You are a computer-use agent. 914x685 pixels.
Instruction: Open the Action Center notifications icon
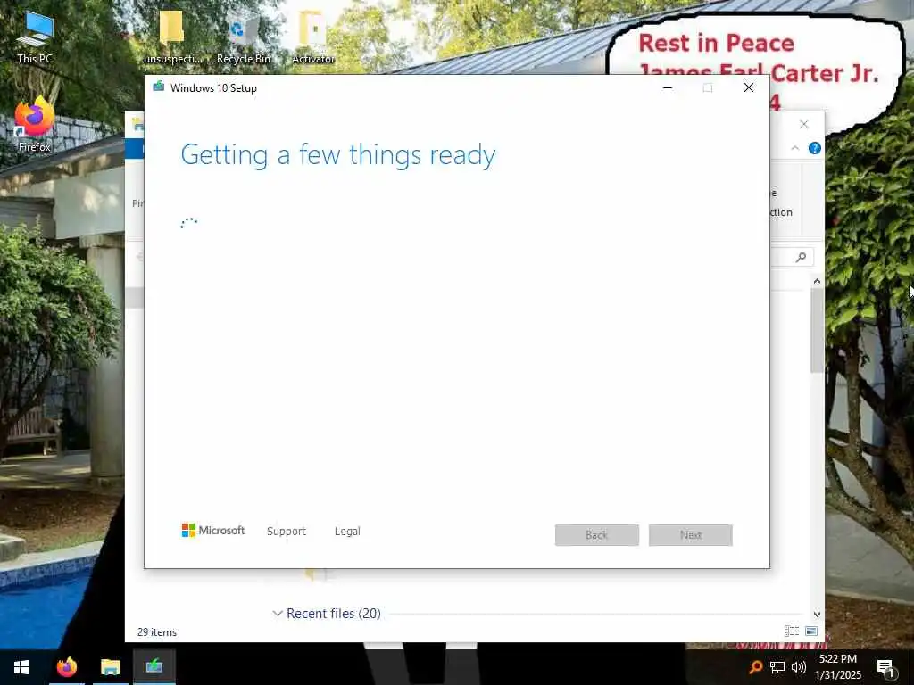coord(886,667)
